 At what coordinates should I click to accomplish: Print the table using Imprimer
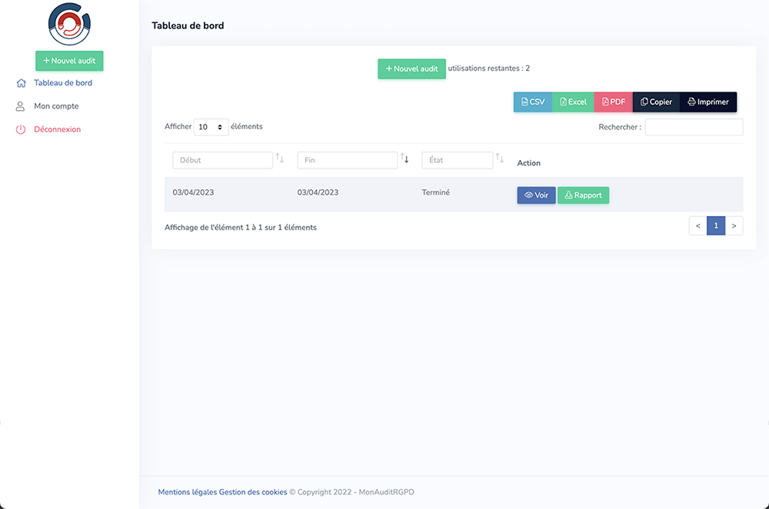(x=707, y=102)
